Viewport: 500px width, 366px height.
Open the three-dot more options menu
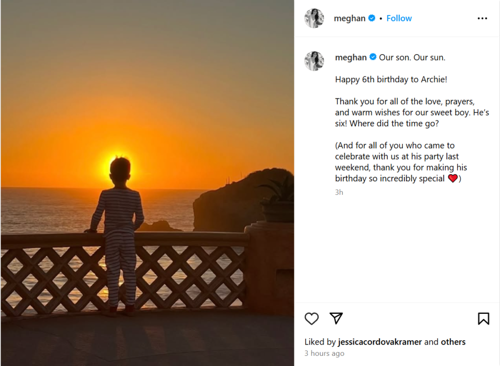point(482,19)
